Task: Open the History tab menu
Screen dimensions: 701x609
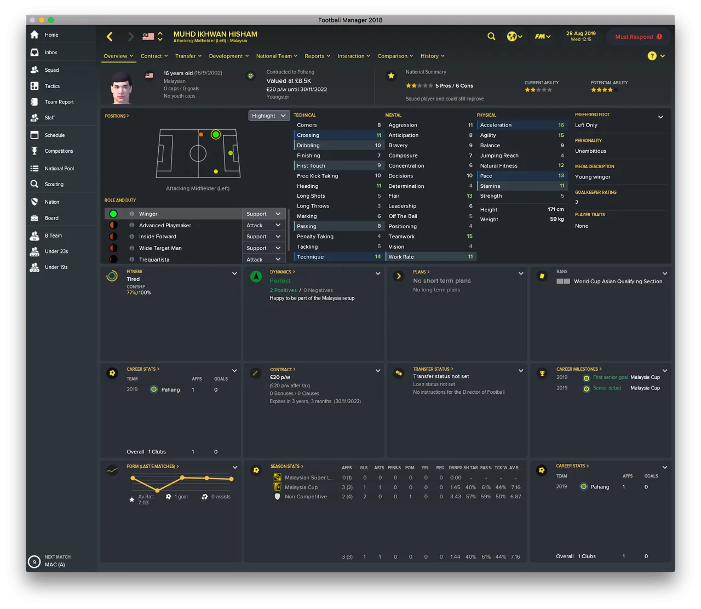Action: pos(433,56)
